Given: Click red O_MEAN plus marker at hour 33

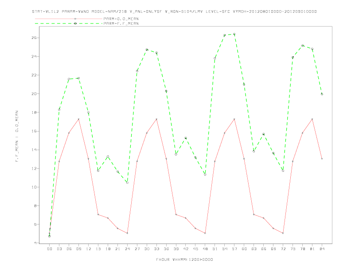Looking at the screenshot, I should point(156,119).
